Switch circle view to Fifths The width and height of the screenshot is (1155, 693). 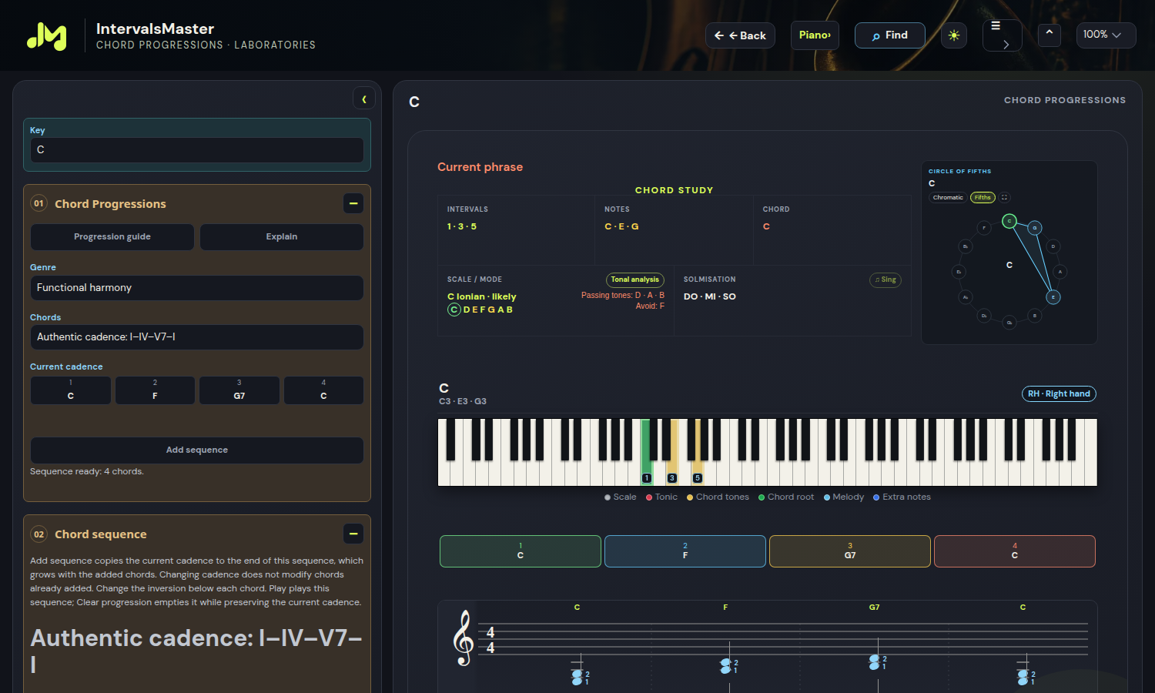(983, 197)
